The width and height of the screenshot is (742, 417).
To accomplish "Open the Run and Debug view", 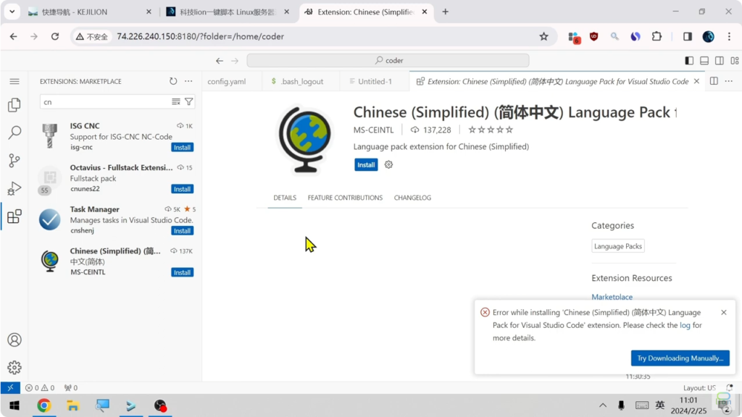I will click(14, 189).
